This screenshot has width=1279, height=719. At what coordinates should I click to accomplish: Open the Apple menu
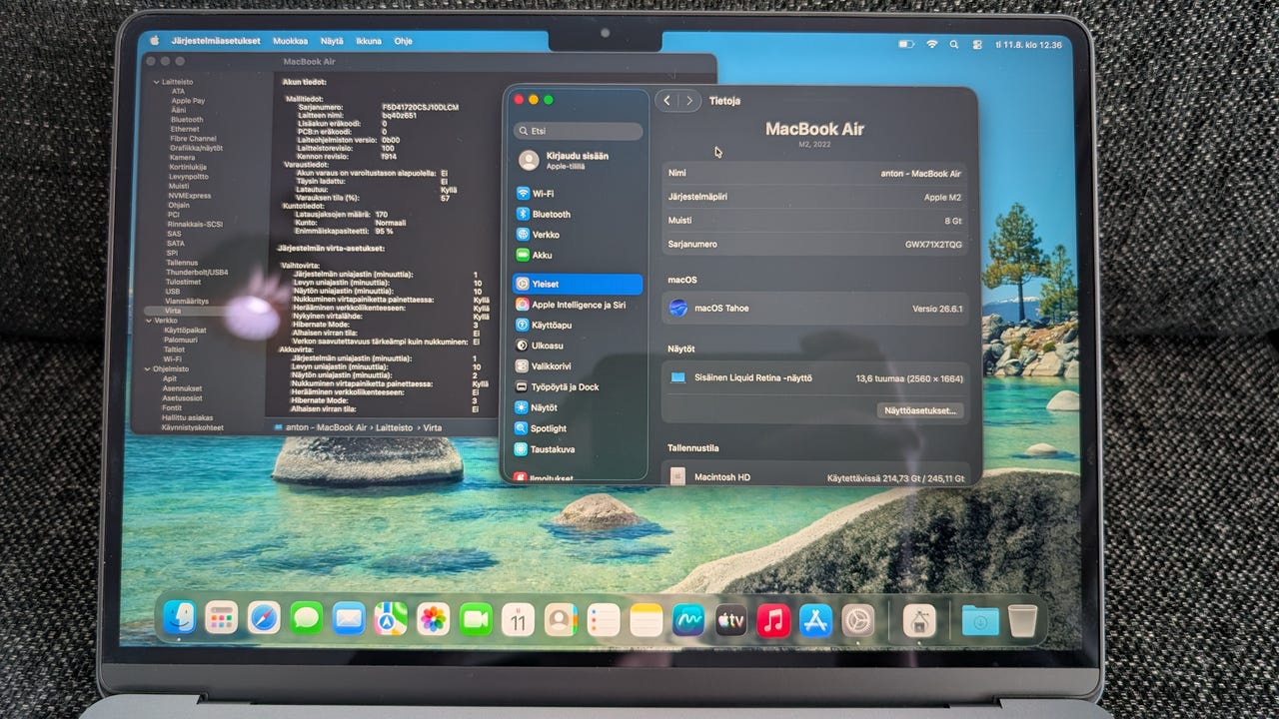pyautogui.click(x=155, y=41)
